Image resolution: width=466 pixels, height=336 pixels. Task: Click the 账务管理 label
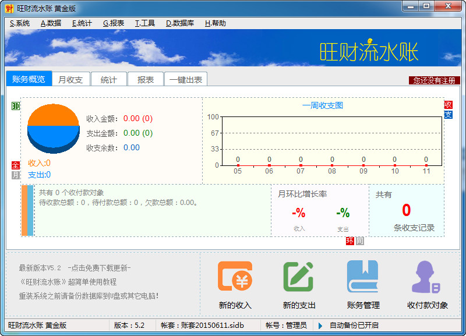363,305
